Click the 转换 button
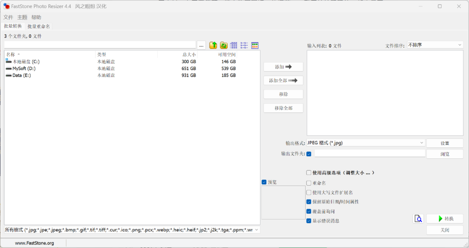The width and height of the screenshot is (469, 248). (445, 219)
